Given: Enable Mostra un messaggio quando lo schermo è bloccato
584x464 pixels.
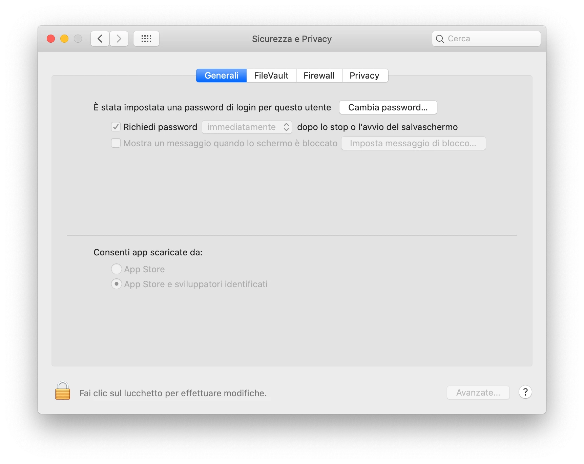Looking at the screenshot, I should (116, 143).
